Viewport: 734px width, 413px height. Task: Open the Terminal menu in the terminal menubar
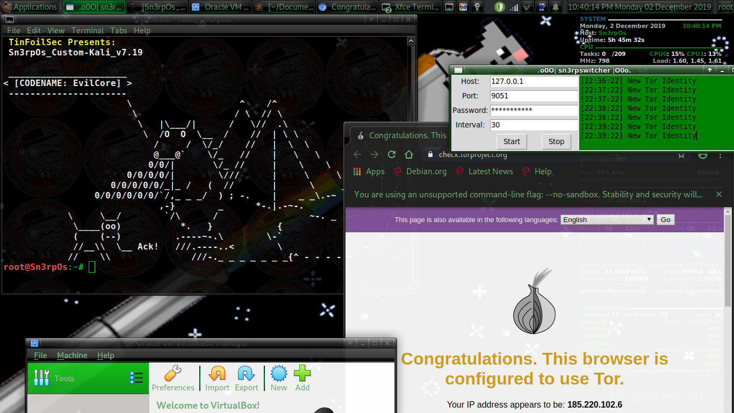pos(88,31)
